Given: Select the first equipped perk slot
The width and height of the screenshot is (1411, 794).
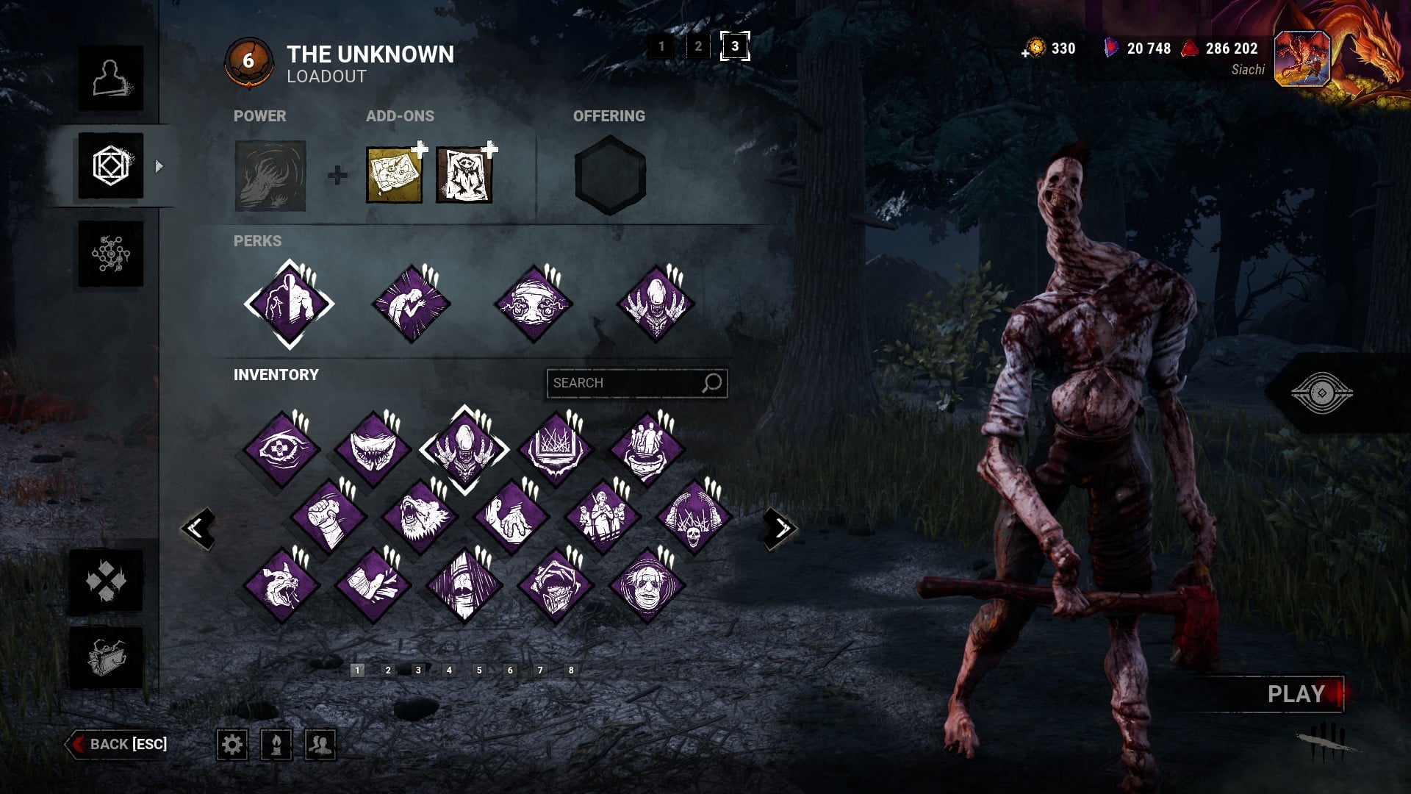Looking at the screenshot, I should click(x=289, y=304).
